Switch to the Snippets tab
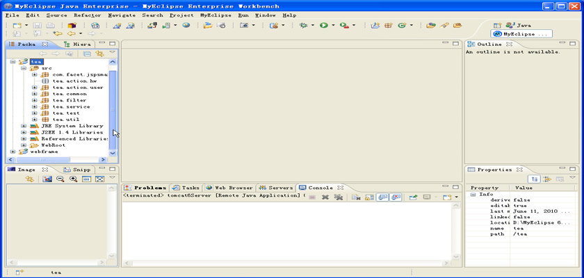 tap(77, 170)
